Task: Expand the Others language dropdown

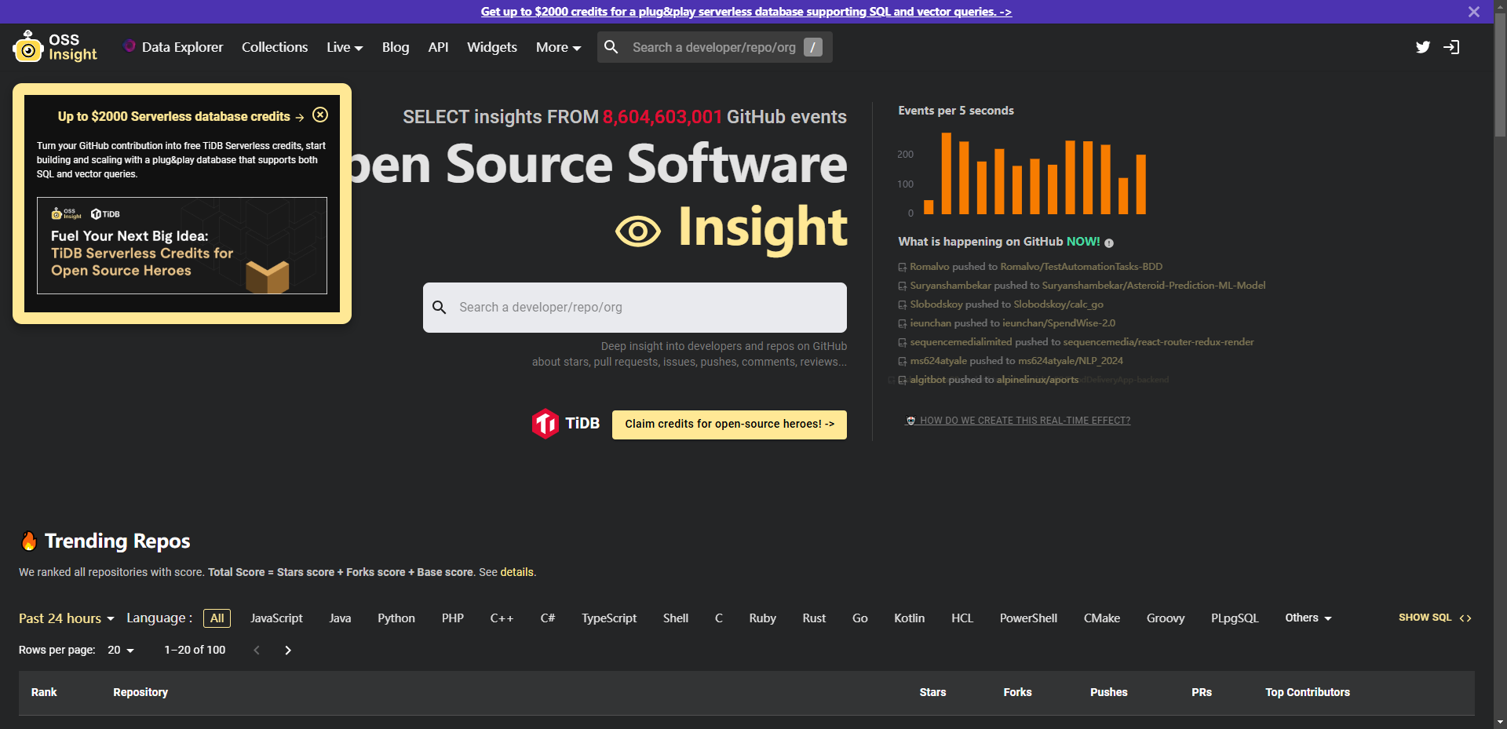Action: (x=1307, y=618)
